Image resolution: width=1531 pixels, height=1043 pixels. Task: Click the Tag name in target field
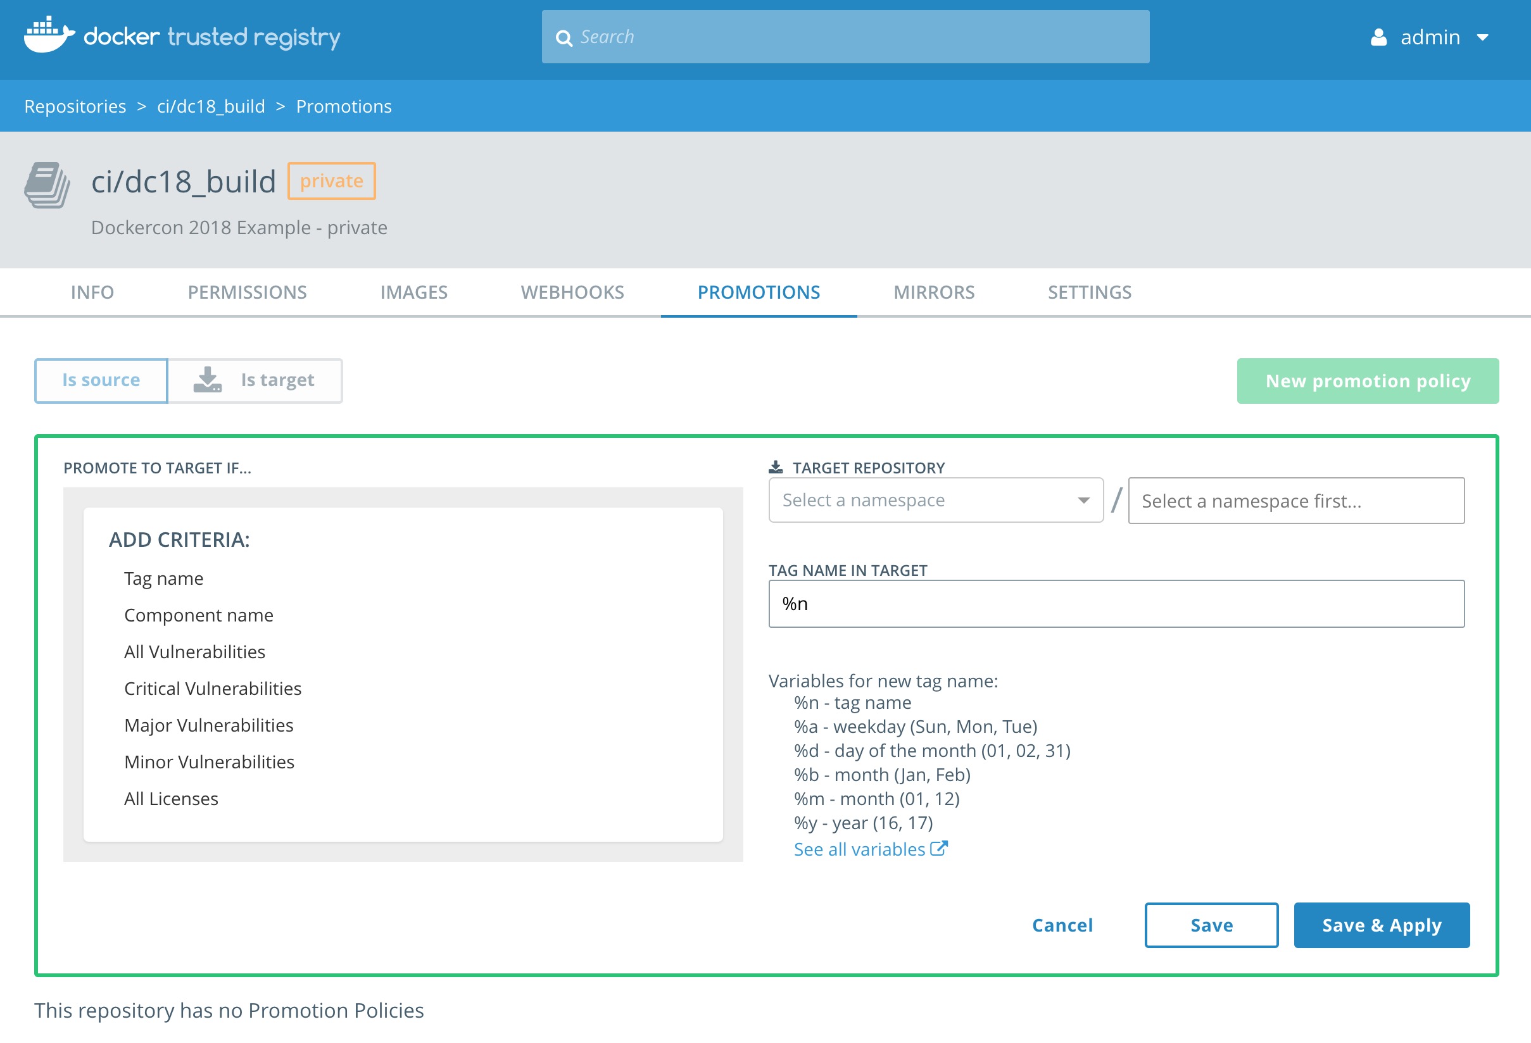[1115, 604]
